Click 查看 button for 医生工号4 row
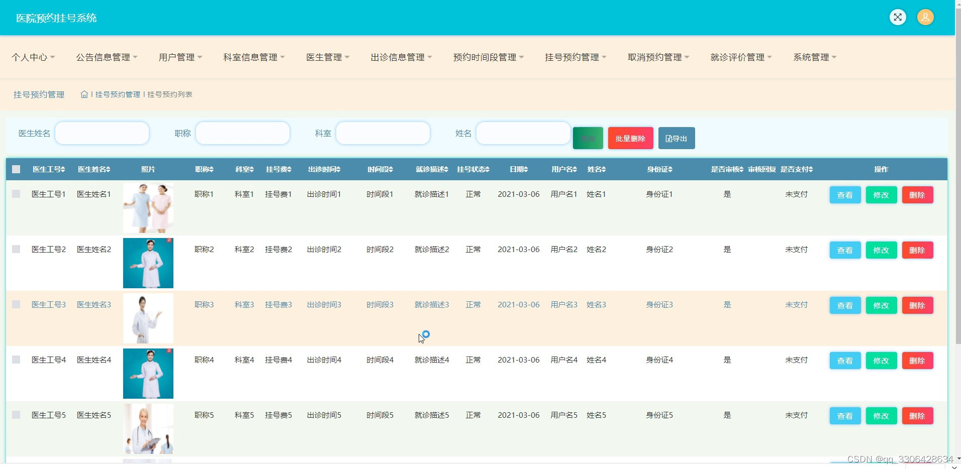The height and width of the screenshot is (469, 961). point(845,361)
